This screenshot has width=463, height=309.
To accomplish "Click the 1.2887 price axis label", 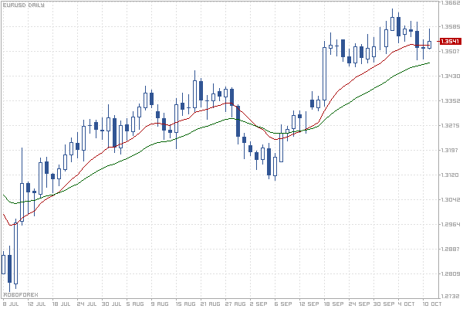I will click(x=451, y=249).
